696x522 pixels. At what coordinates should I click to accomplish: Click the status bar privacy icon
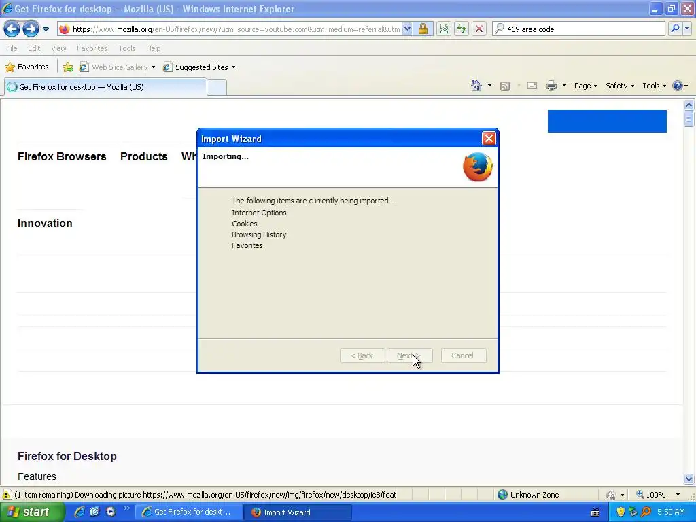click(611, 495)
